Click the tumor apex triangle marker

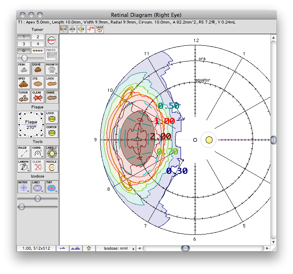click(138, 139)
